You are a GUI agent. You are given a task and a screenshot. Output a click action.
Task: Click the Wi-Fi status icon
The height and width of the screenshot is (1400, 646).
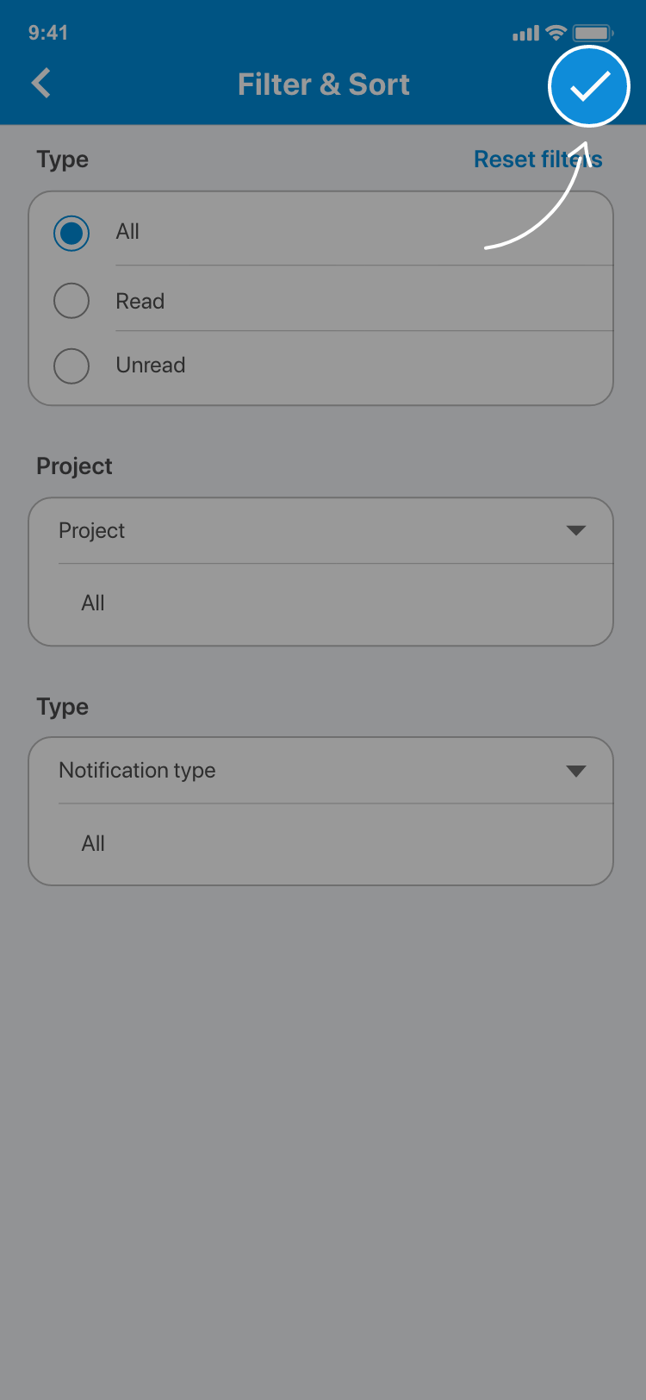point(556,33)
